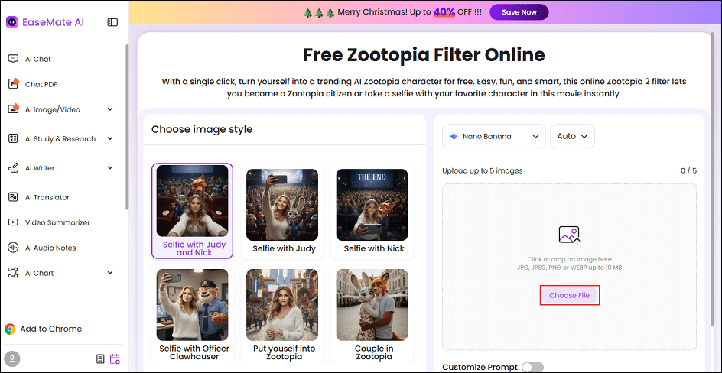
Task: Click the 40% discount text in banner
Action: click(x=444, y=12)
